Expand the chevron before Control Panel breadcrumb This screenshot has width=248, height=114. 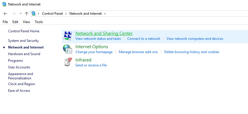(x=39, y=14)
